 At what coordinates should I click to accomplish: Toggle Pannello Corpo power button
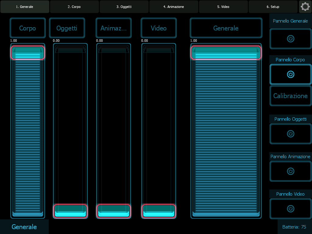point(290,74)
